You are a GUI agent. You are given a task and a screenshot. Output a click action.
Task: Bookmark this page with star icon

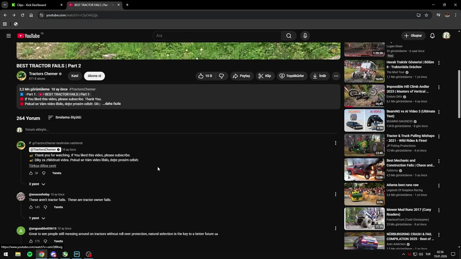(x=426, y=15)
